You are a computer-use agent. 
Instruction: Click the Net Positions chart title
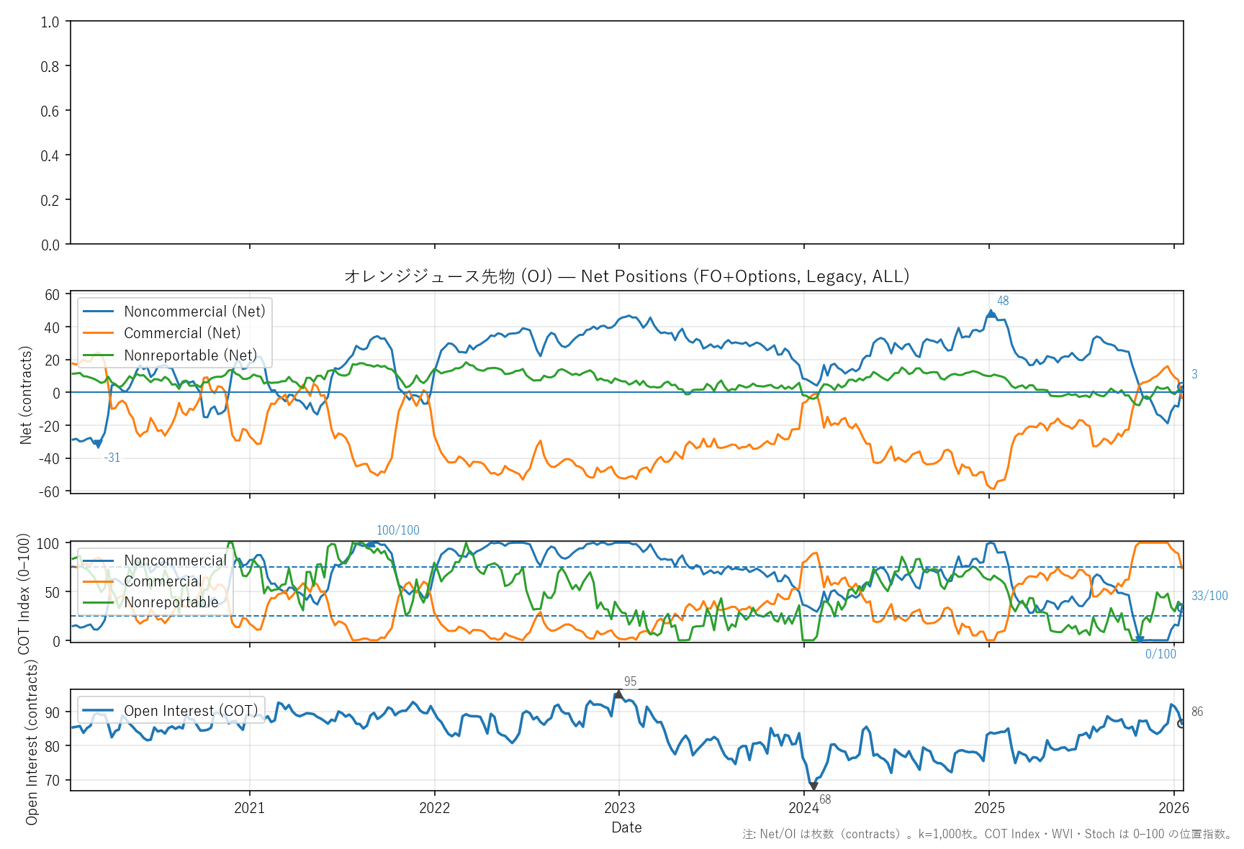(x=626, y=276)
